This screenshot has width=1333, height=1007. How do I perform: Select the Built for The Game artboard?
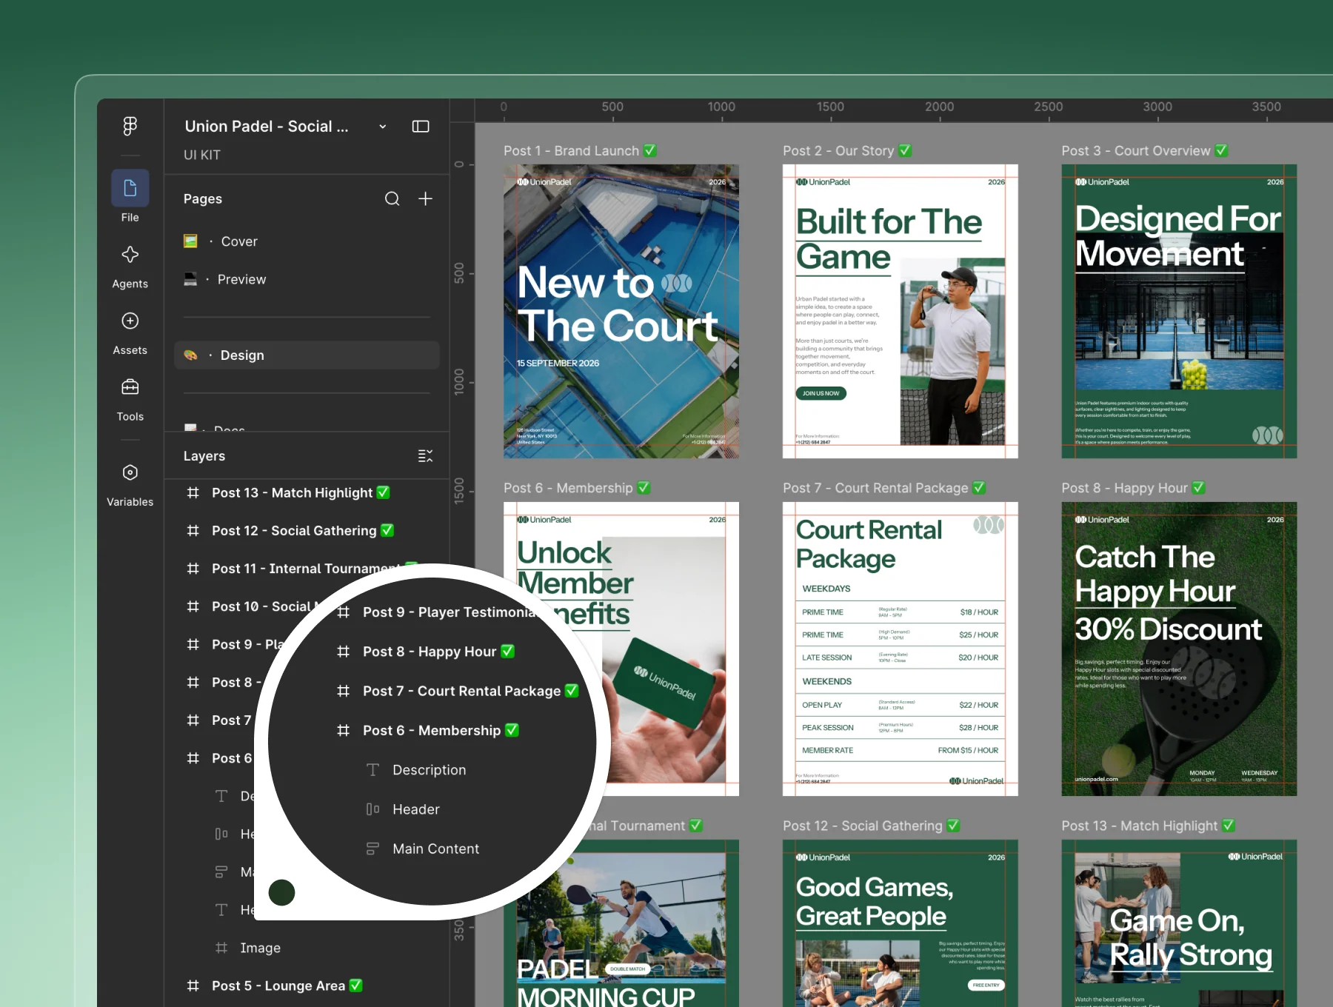[901, 311]
